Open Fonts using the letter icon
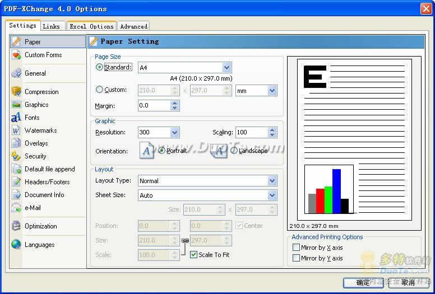435x294 pixels. [x=16, y=118]
